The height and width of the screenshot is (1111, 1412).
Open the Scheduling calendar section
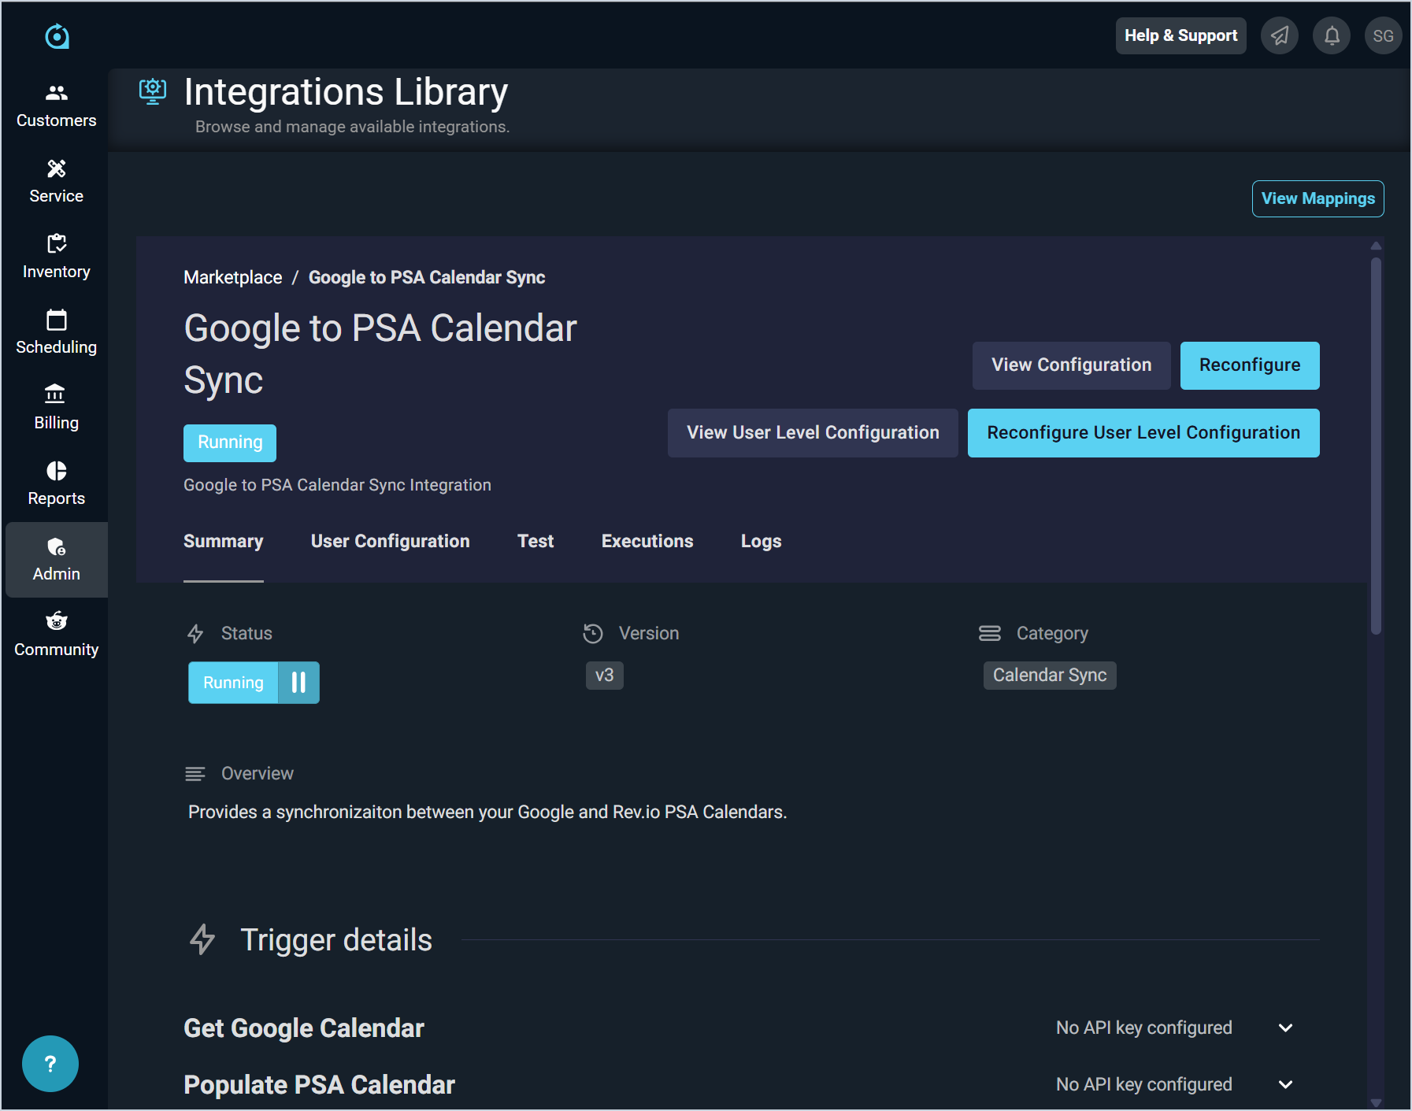pos(56,332)
